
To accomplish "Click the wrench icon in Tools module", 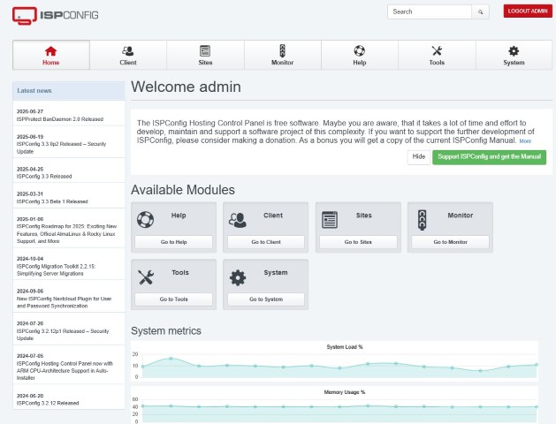I will (146, 276).
